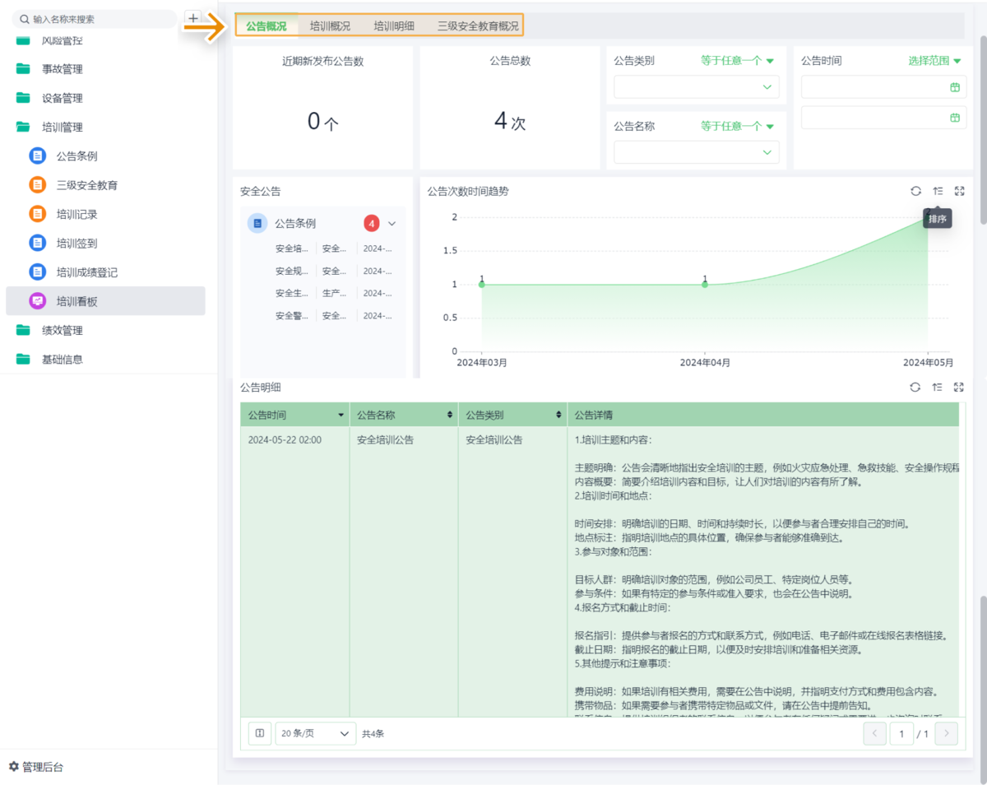Maximize the 公告明细 table panel
This screenshot has width=987, height=785.
959,387
